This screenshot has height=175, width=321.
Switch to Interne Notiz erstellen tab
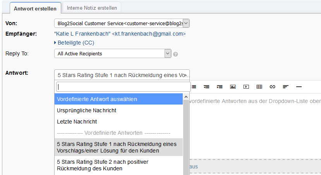[x=92, y=8]
